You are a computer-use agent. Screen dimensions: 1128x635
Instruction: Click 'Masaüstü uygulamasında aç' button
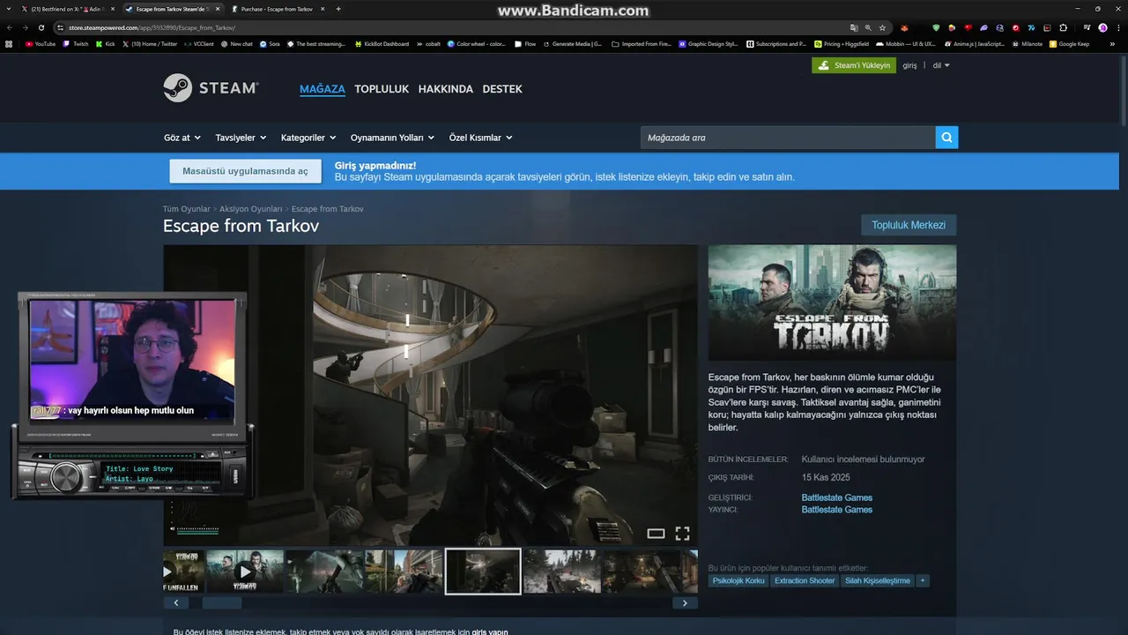tap(245, 171)
